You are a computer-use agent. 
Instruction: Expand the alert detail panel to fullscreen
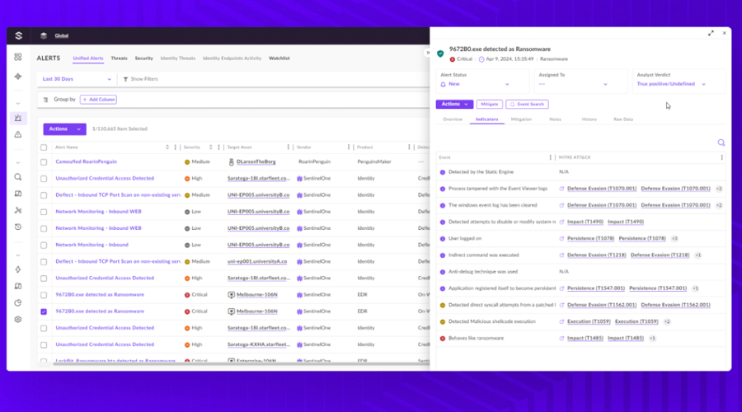pyautogui.click(x=711, y=33)
